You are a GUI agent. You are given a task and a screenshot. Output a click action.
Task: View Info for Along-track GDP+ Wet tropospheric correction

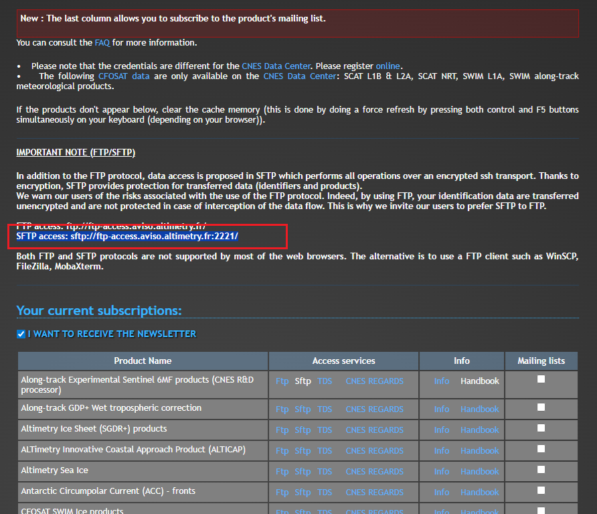point(441,409)
